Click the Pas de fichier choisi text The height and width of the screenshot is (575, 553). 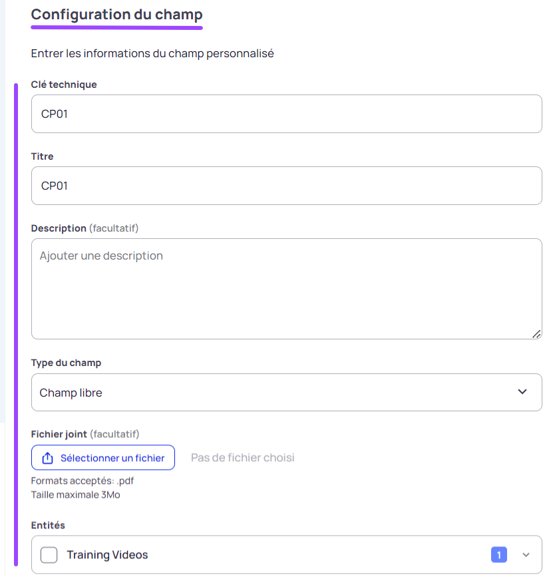coord(242,457)
